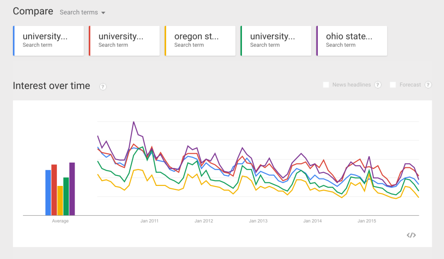Click the red Average bar

(x=54, y=190)
